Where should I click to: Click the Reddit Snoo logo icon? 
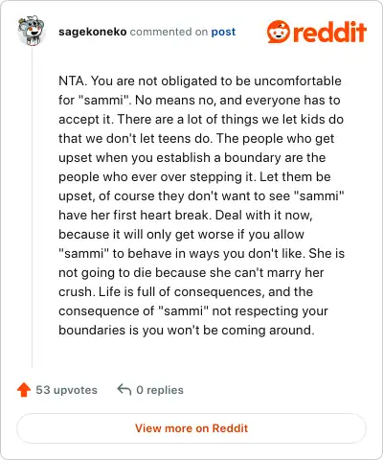tap(279, 32)
